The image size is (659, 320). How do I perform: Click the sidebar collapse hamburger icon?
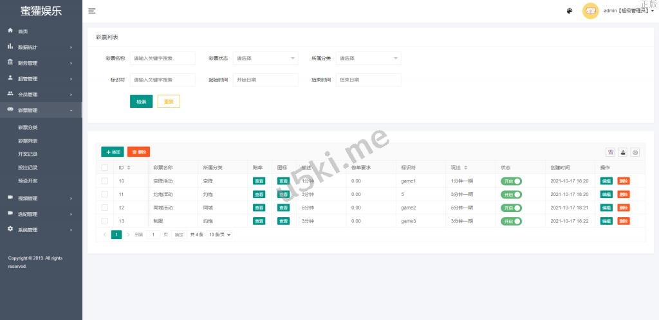92,11
